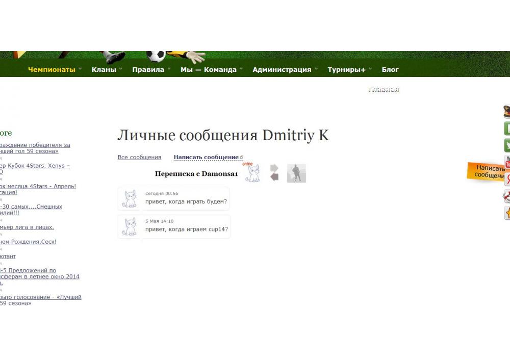Image resolution: width=510 pixels, height=357 pixels.
Task: Open the Twitter bird icon in sidebar
Action: pos(507,145)
